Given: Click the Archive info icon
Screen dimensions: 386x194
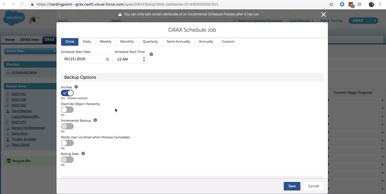Looking at the screenshot, I should click(76, 87).
